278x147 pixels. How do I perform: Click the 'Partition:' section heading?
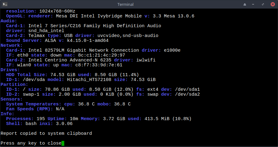pos(14,84)
